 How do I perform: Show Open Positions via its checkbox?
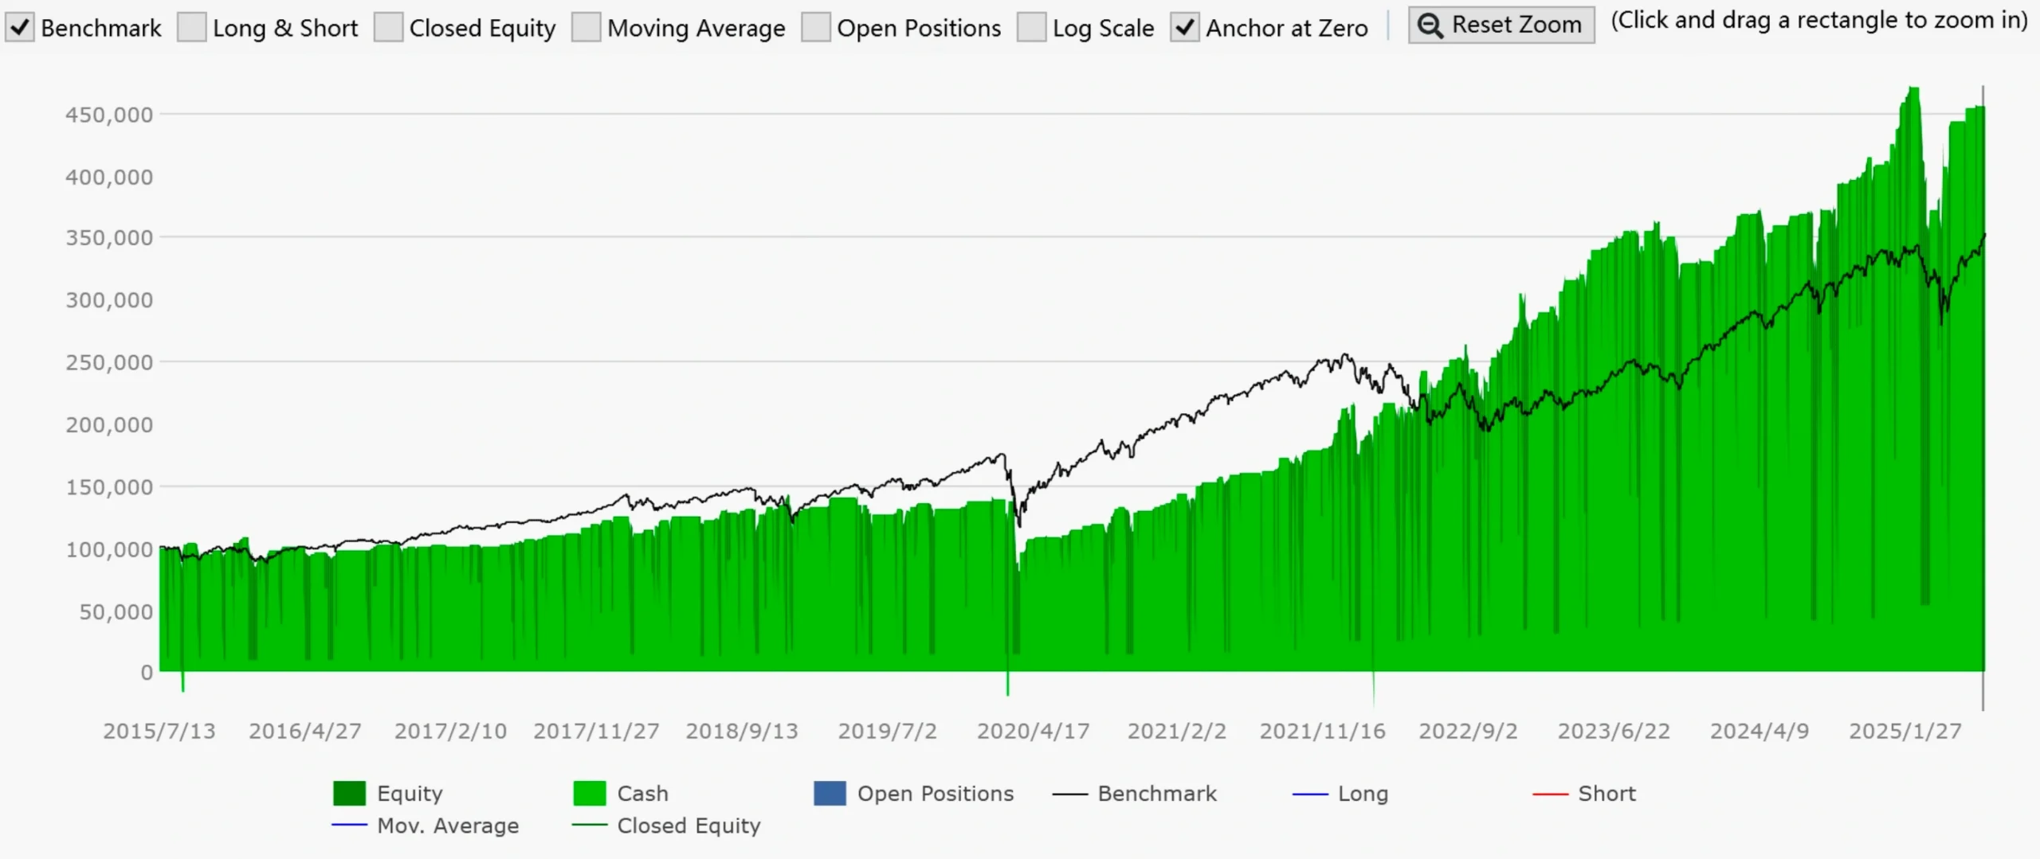[815, 28]
